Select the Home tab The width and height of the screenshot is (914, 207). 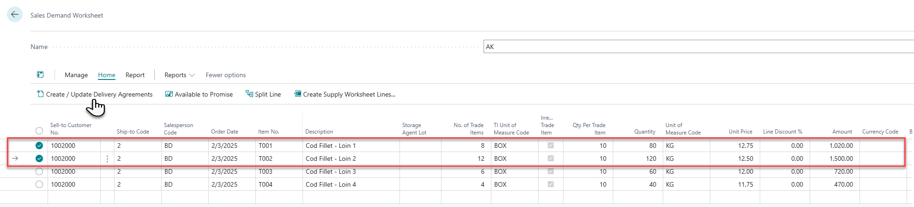[x=107, y=75]
